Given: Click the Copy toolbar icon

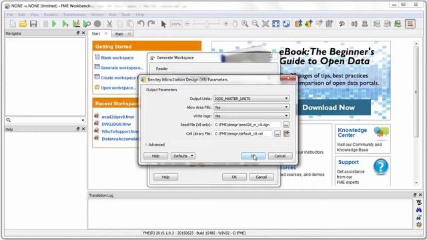Looking at the screenshot, I should pos(120,24).
